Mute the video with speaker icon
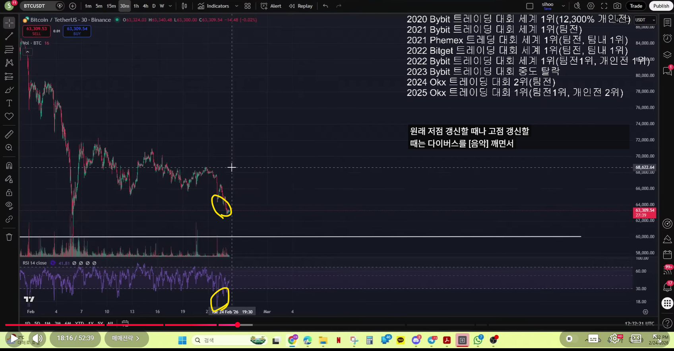 (x=38, y=339)
